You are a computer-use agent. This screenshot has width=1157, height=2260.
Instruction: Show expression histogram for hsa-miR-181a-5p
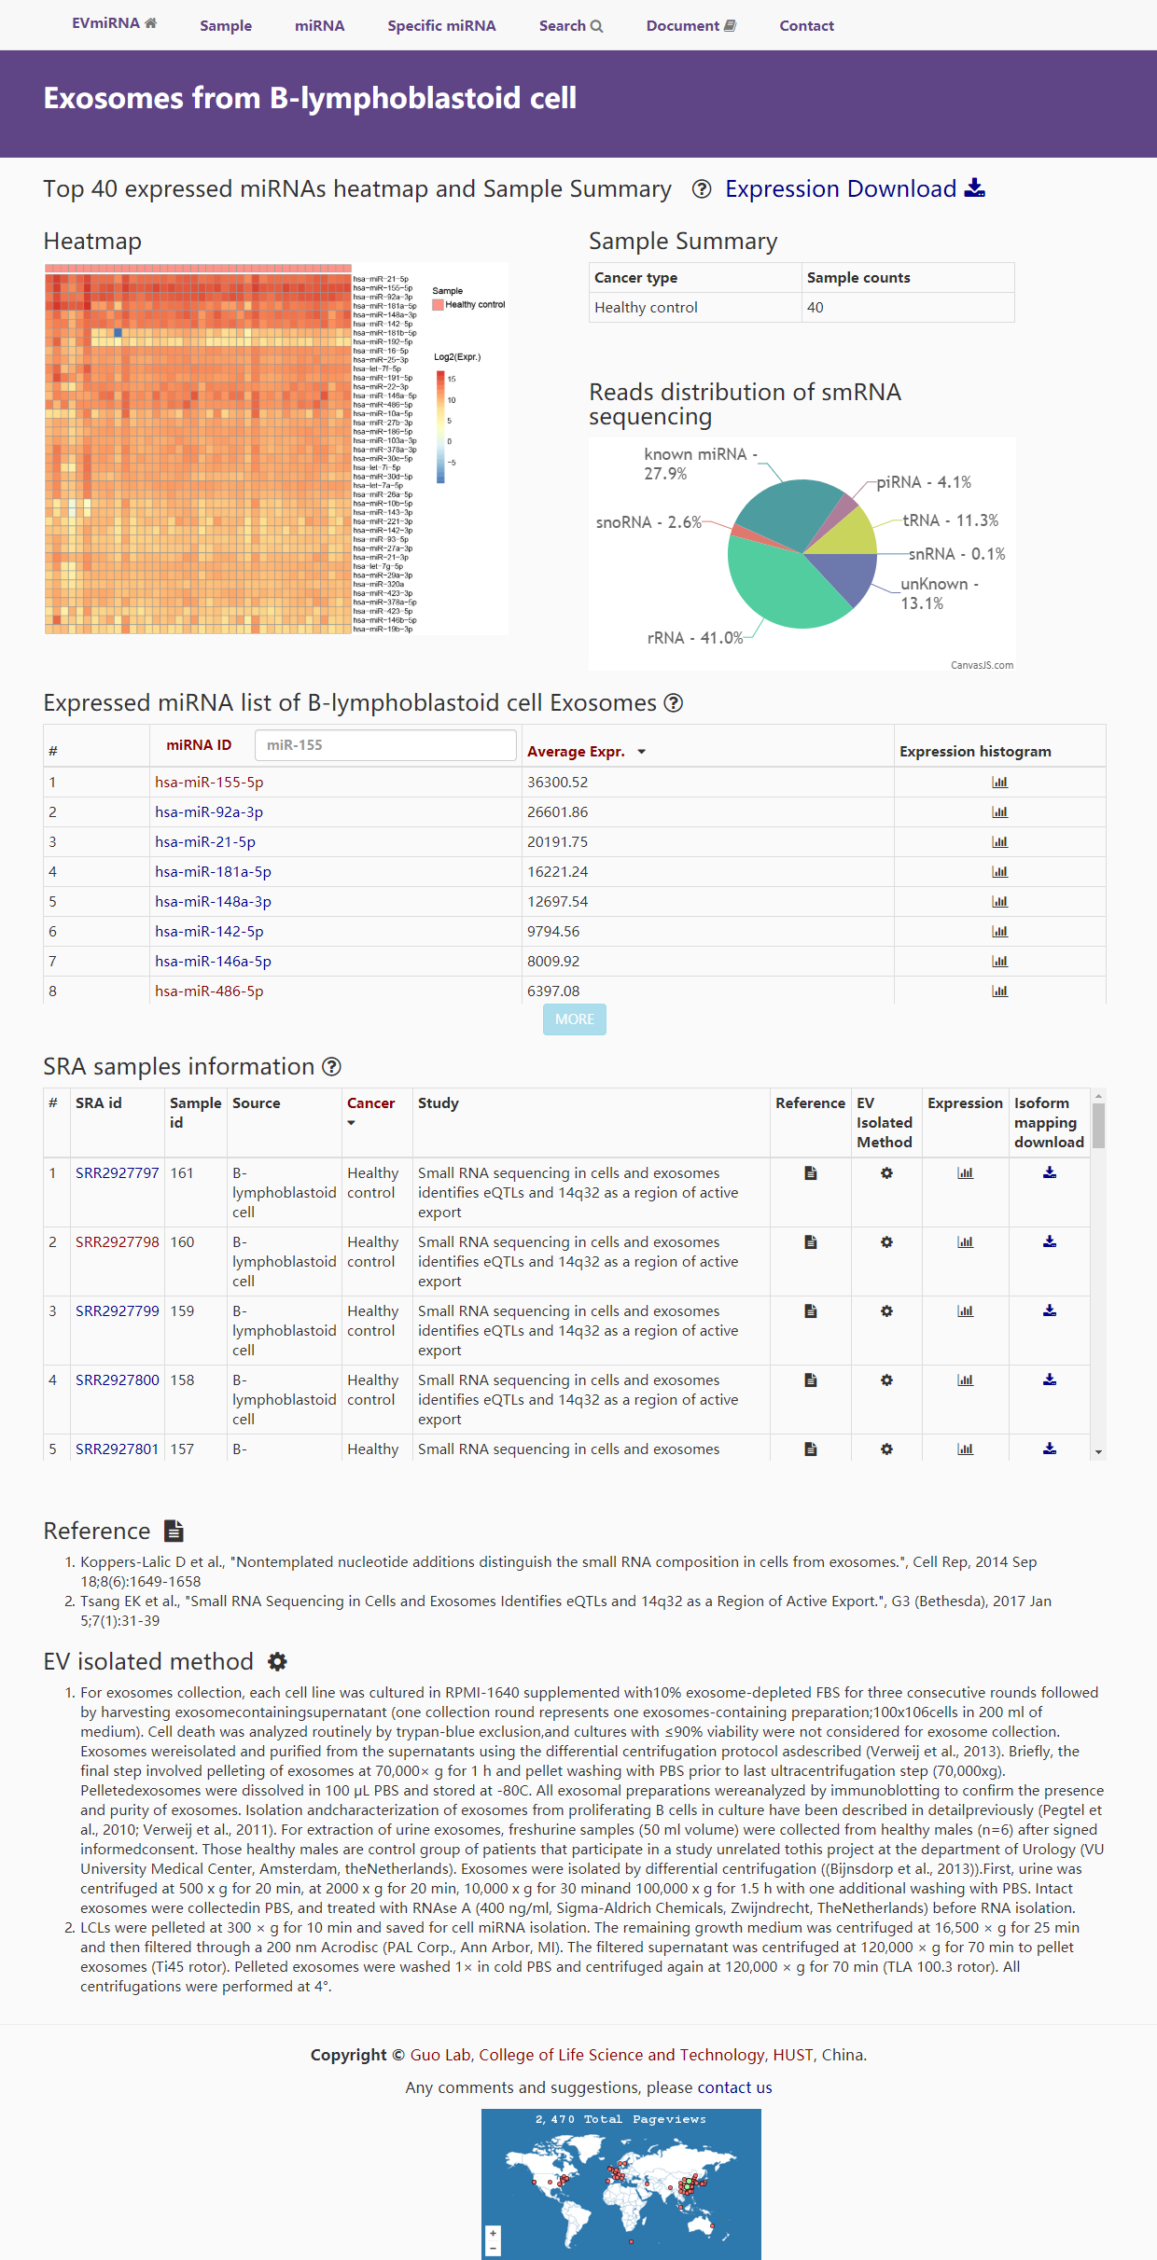tap(1000, 872)
